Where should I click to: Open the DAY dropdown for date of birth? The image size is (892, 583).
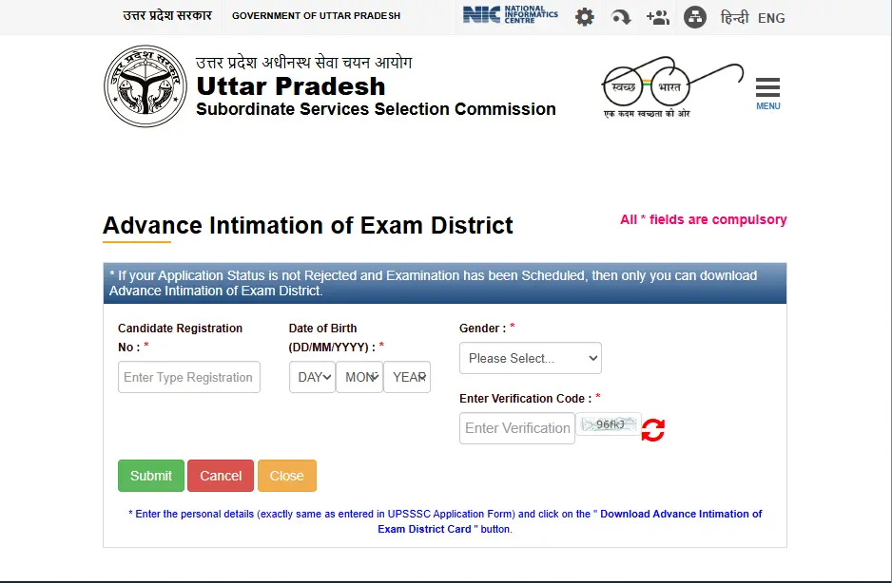point(312,377)
